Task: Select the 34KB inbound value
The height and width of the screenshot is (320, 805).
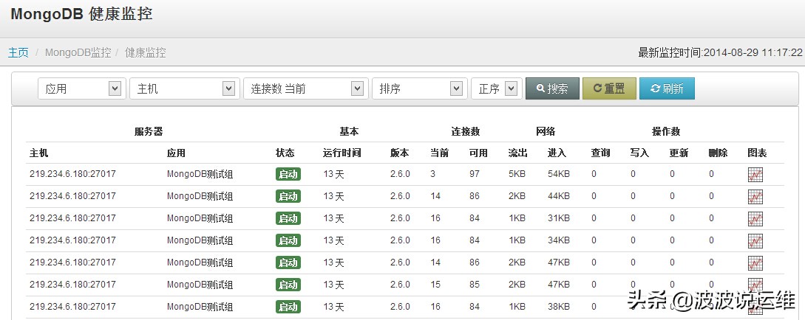Action: pos(559,240)
